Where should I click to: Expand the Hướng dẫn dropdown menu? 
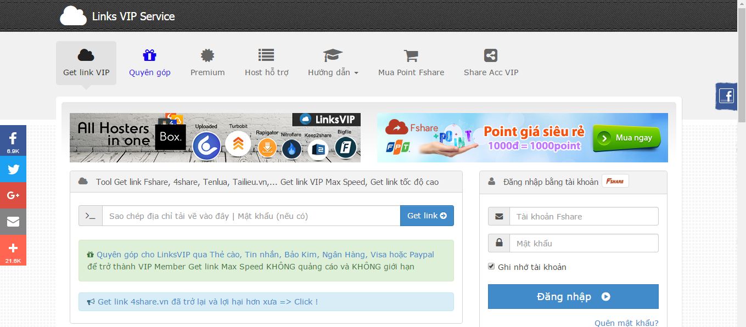click(333, 63)
